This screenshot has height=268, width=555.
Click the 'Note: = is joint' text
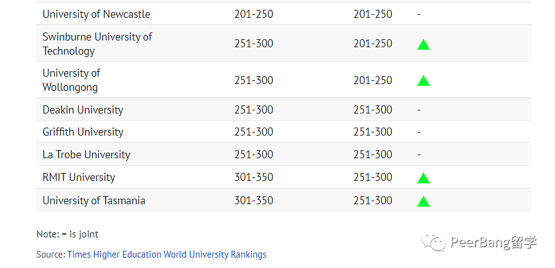pos(67,234)
